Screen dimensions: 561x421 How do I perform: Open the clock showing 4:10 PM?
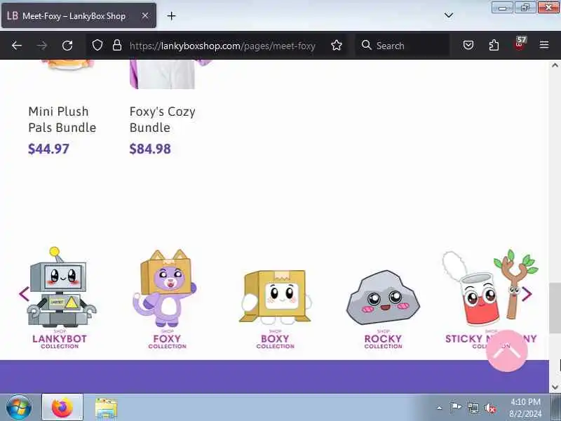click(525, 408)
